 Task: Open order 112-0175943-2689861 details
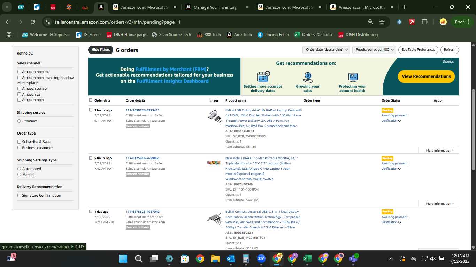(143, 158)
